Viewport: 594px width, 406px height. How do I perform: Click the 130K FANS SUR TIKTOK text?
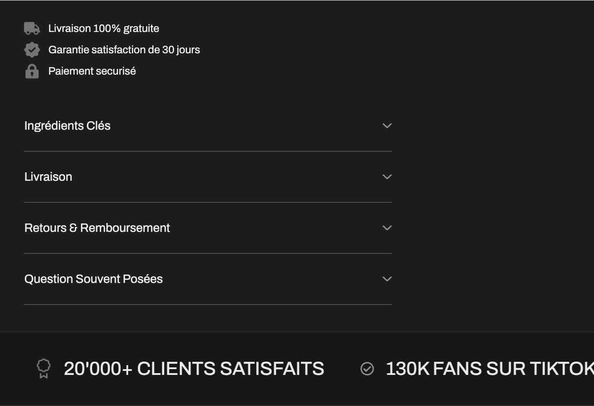coord(489,369)
